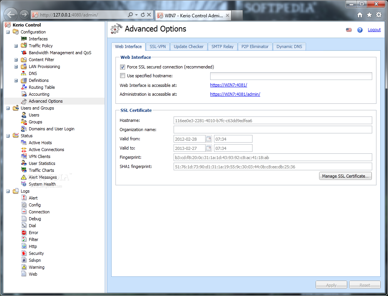Click the Active Connections icon
The image size is (388, 296).
(x=24, y=150)
